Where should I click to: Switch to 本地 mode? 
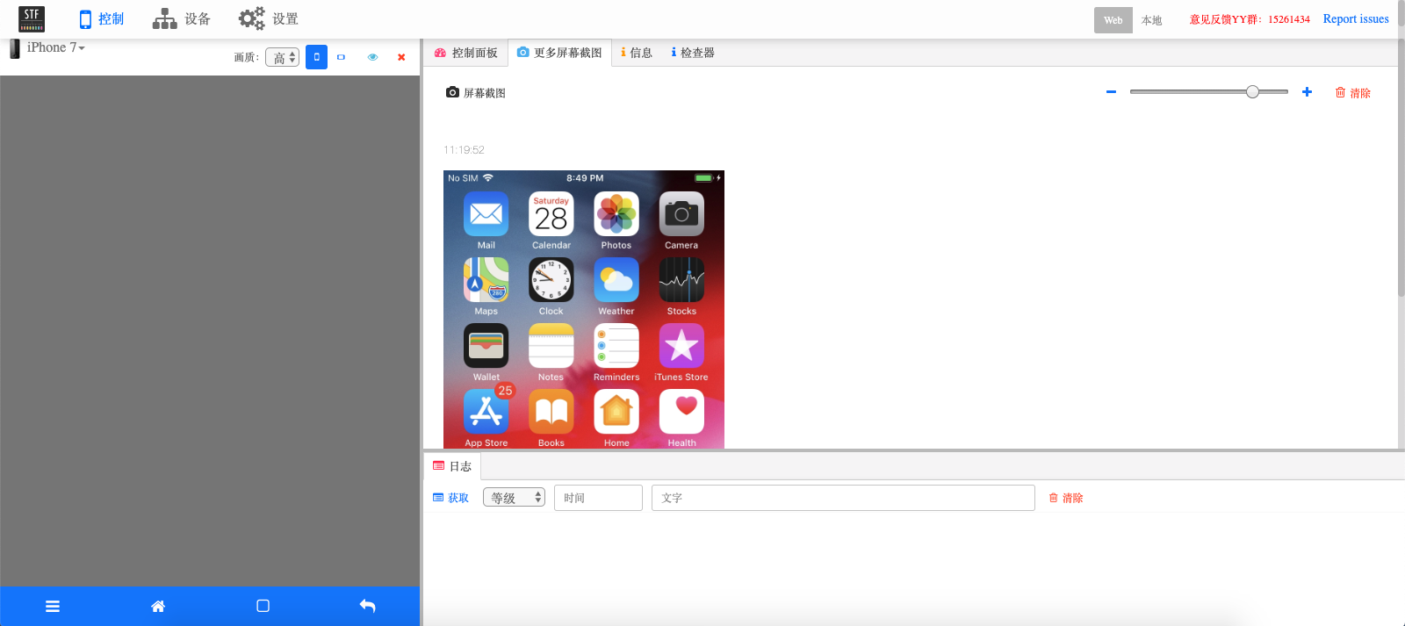click(x=1151, y=20)
